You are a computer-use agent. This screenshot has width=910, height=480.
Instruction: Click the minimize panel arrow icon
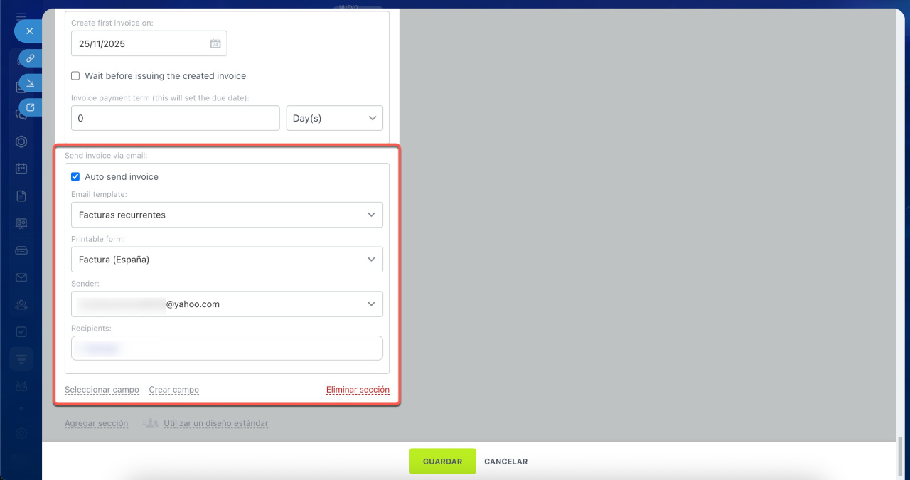click(x=30, y=83)
